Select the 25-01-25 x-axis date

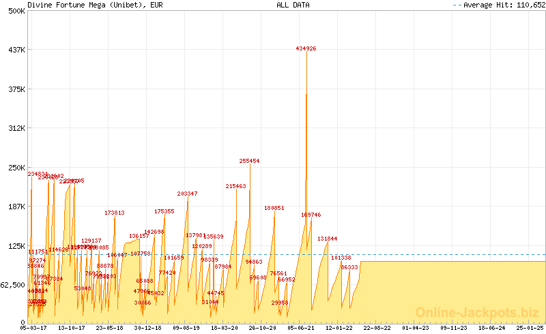click(530, 328)
